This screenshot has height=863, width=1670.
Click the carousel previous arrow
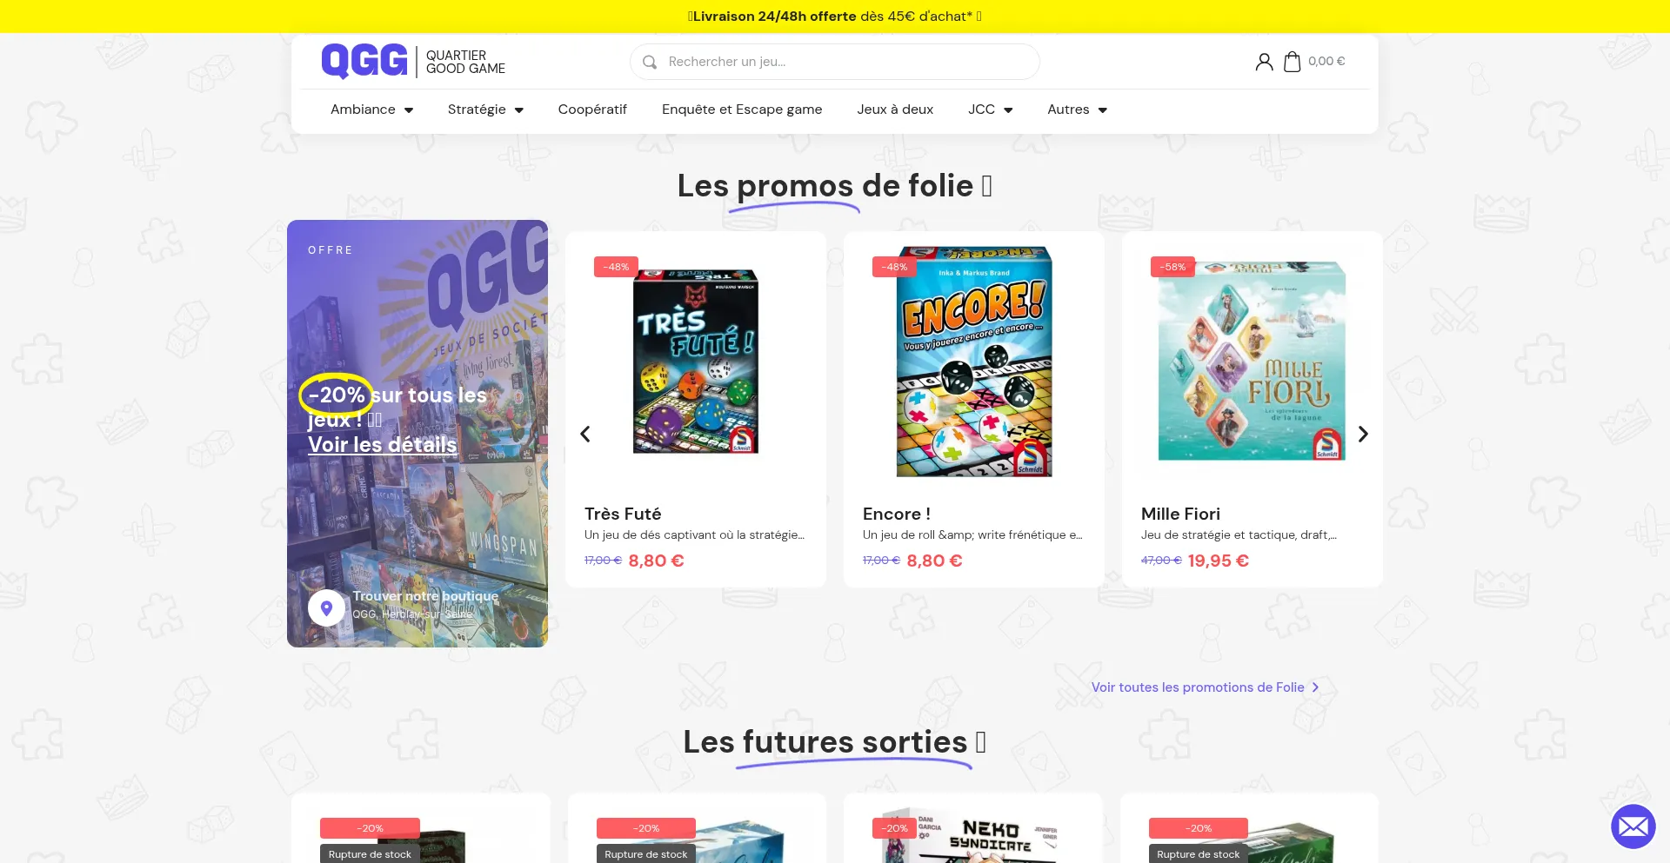(x=585, y=434)
